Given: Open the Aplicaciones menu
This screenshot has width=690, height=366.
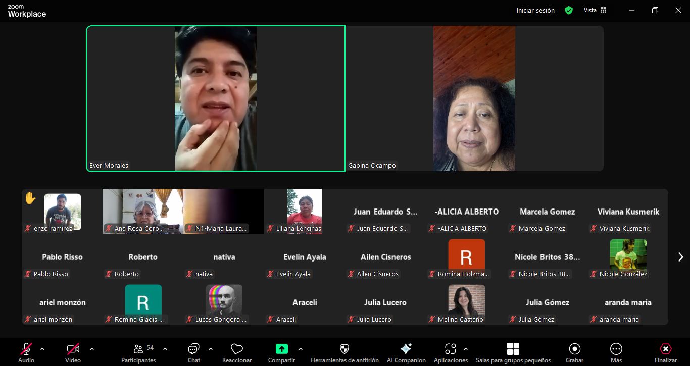Looking at the screenshot, I should (x=450, y=349).
